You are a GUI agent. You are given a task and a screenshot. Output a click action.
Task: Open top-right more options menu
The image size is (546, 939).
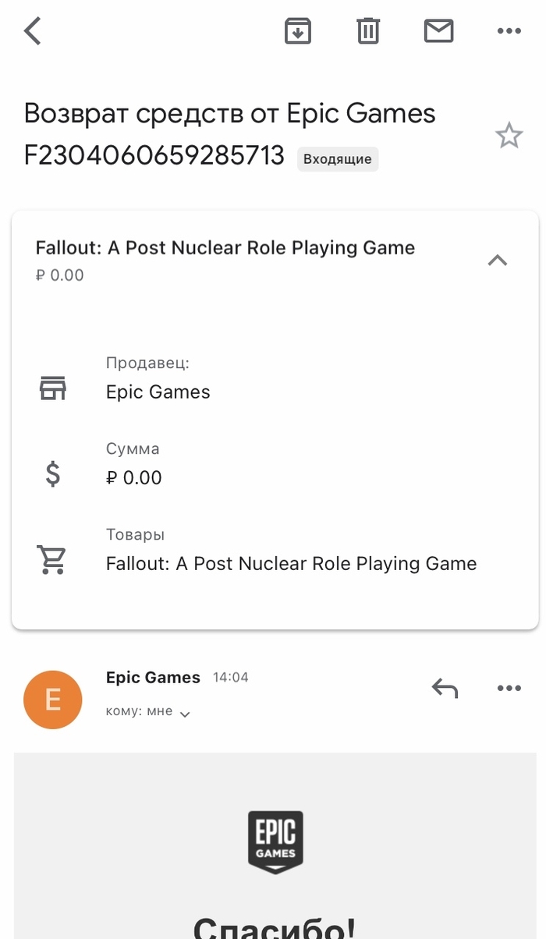coord(509,31)
